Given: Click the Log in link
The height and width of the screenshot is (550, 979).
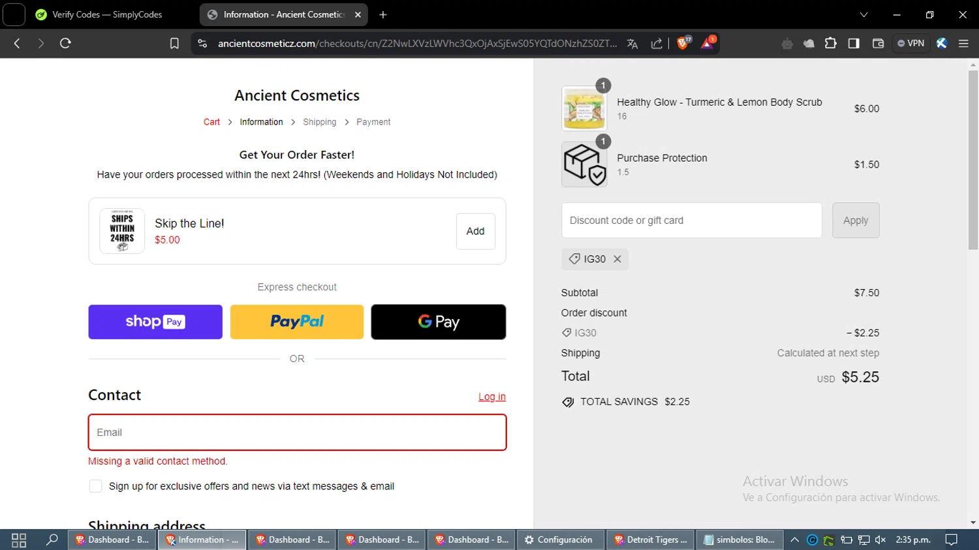Looking at the screenshot, I should click(492, 397).
